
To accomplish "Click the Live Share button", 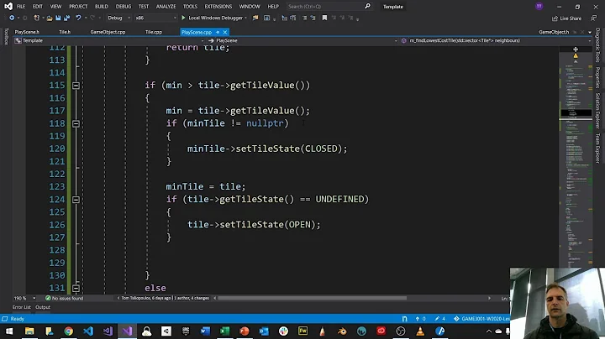I will (566, 18).
